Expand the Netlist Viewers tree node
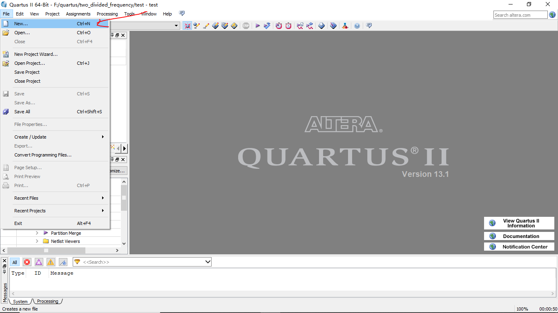The width and height of the screenshot is (558, 313). (x=37, y=241)
